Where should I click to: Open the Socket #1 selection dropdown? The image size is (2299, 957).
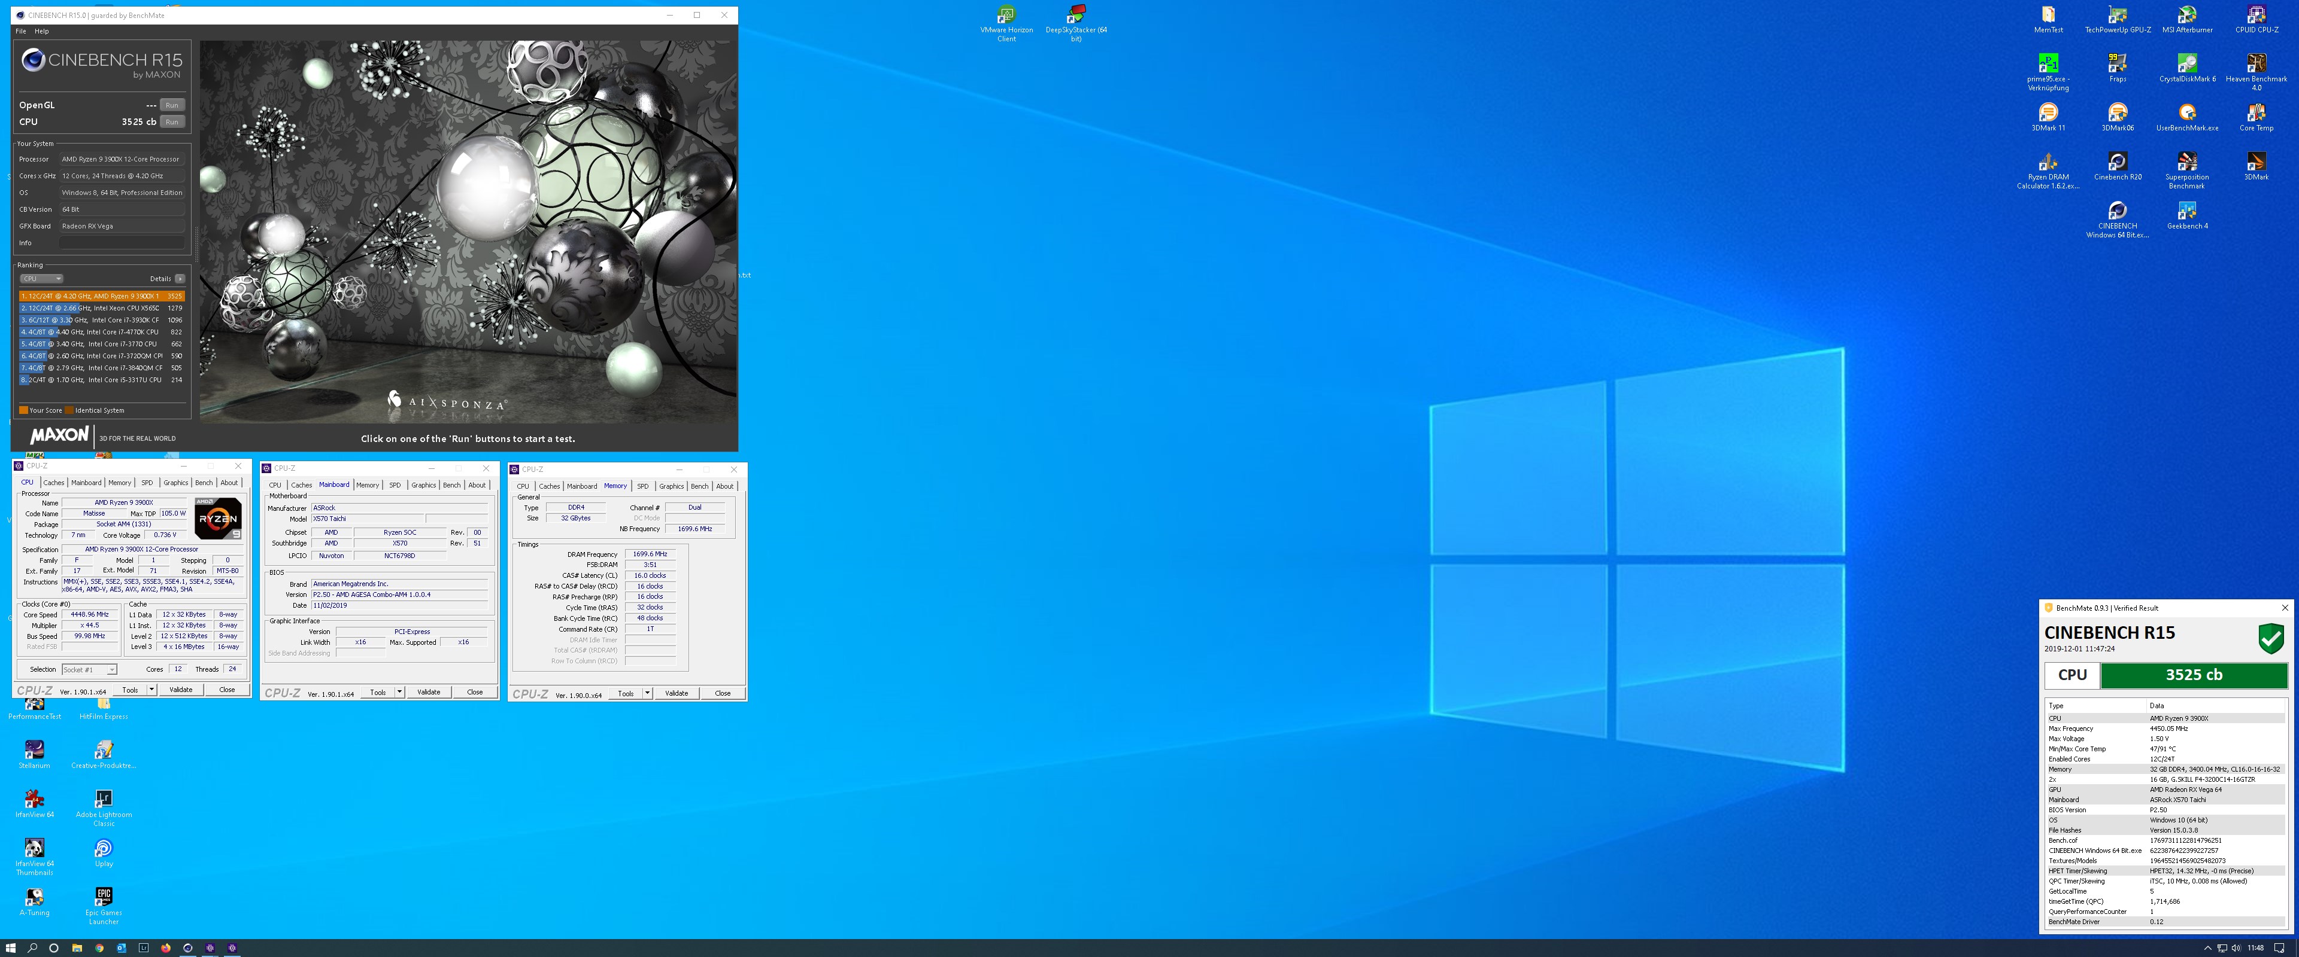coord(89,669)
